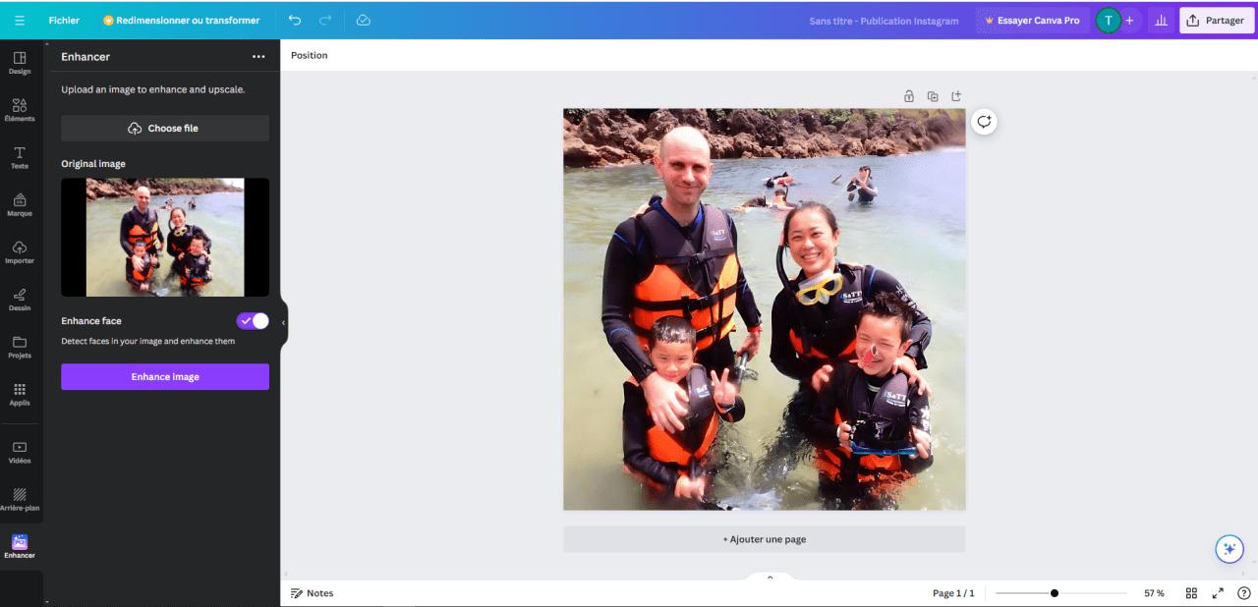The image size is (1258, 607).
Task: Add collaborators with the plus icon
Action: [x=1129, y=20]
